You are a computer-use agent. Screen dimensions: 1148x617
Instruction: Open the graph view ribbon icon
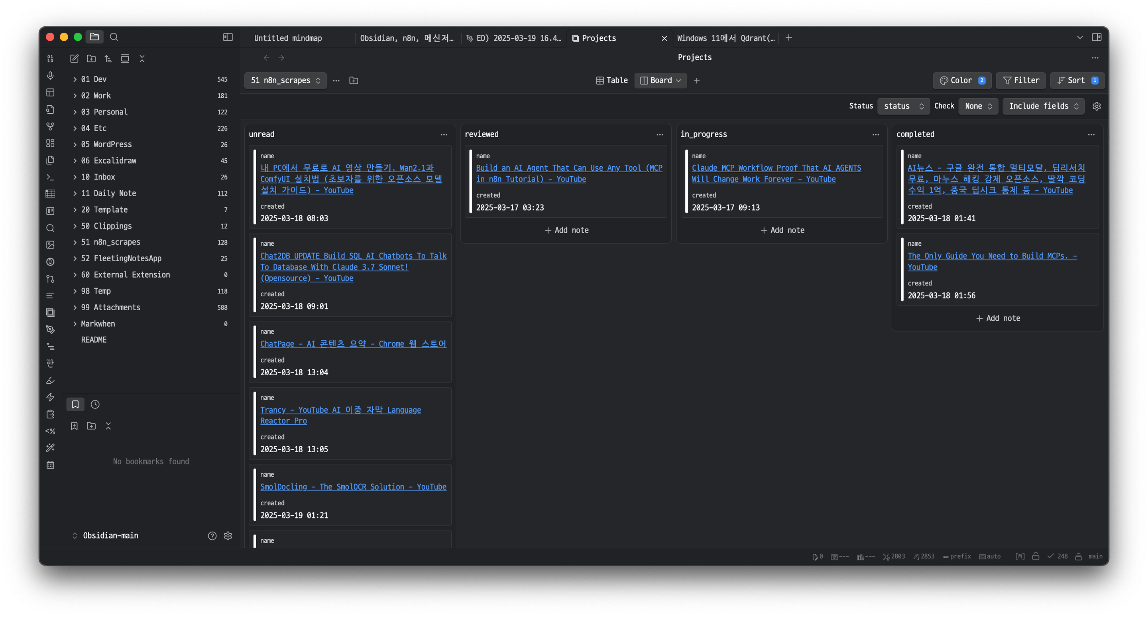[50, 126]
